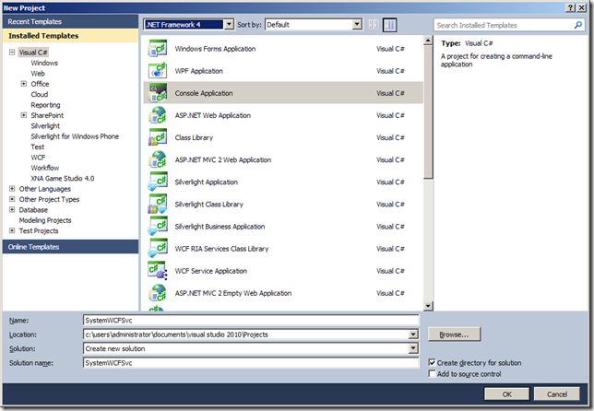Click the Windows Forms Application template icon
Screen dimensions: 594x411
[x=158, y=49]
